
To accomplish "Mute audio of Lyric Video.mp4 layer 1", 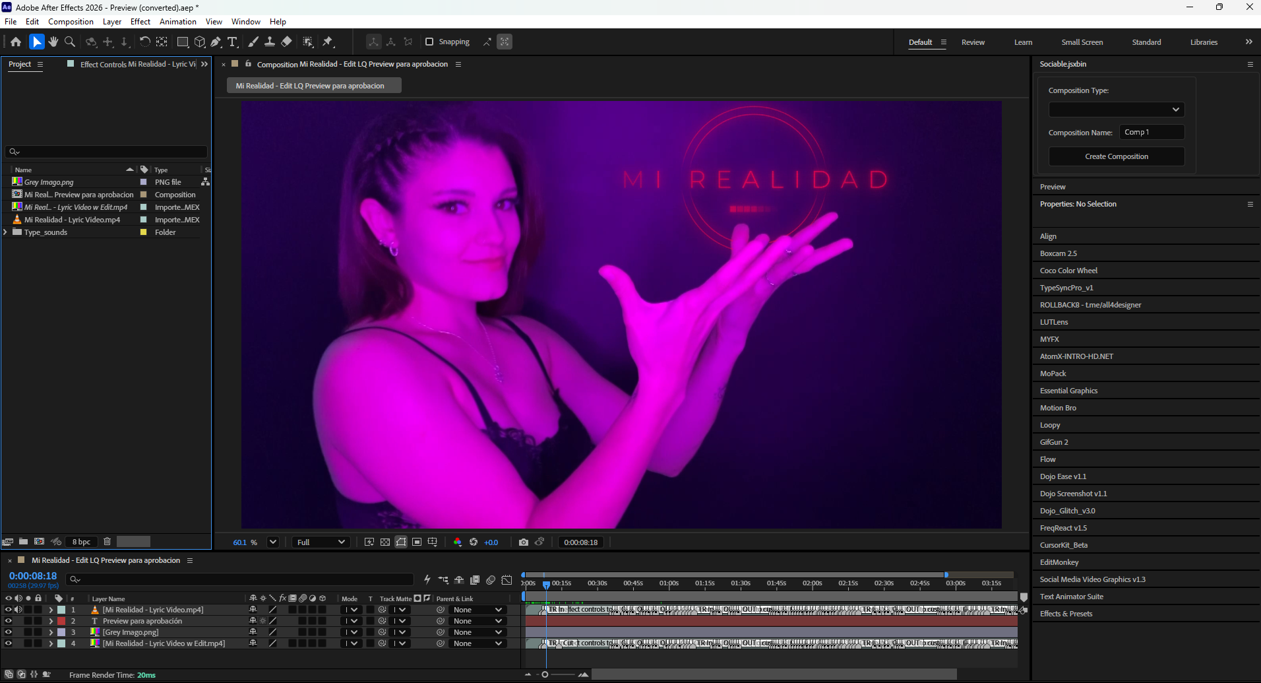I will (x=18, y=610).
